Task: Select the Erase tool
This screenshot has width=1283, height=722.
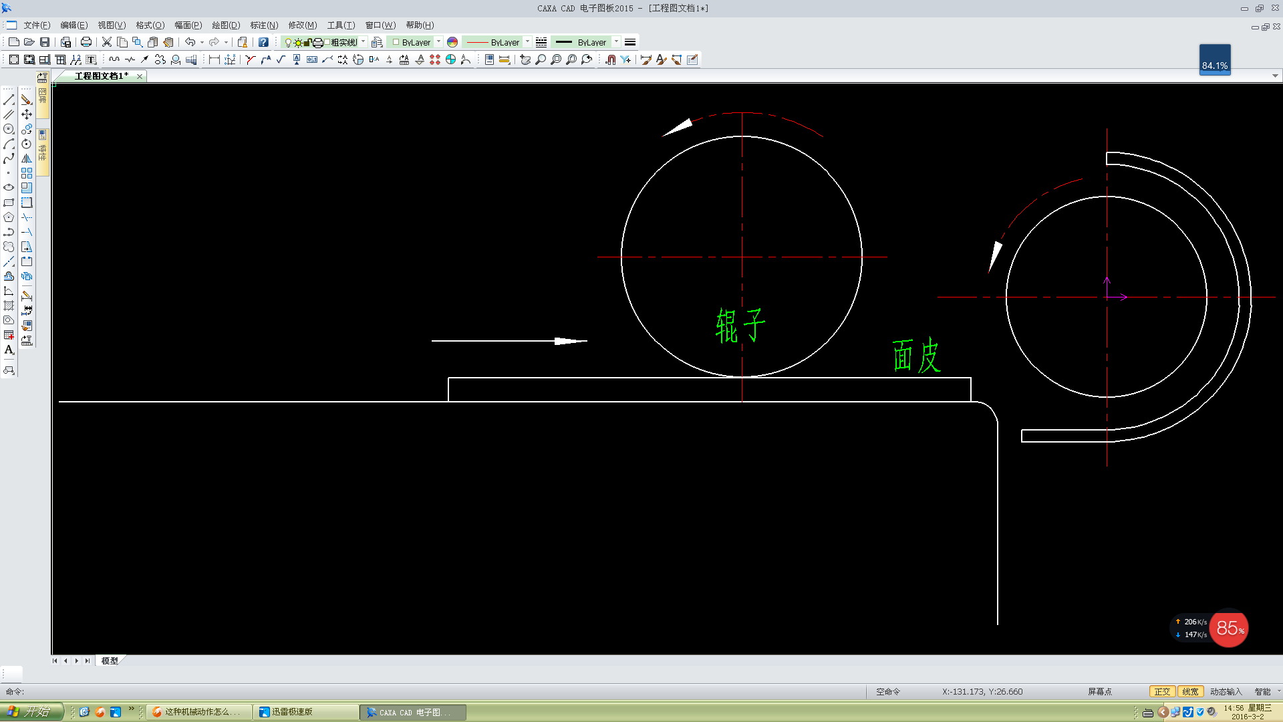Action: [x=27, y=100]
